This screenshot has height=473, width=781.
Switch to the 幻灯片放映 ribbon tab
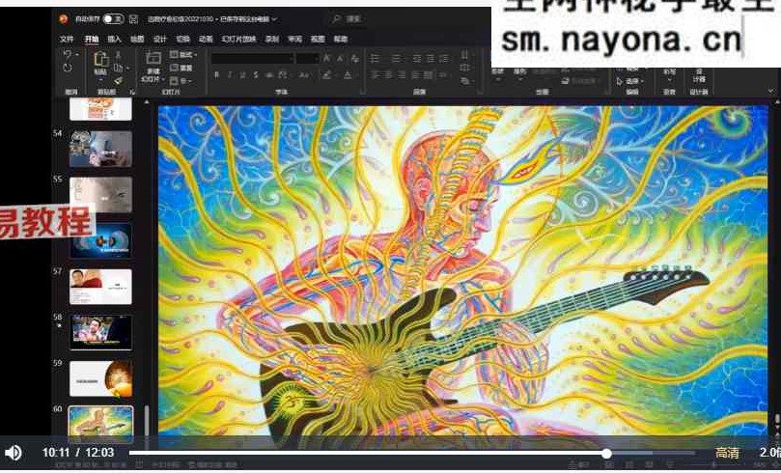[238, 39]
